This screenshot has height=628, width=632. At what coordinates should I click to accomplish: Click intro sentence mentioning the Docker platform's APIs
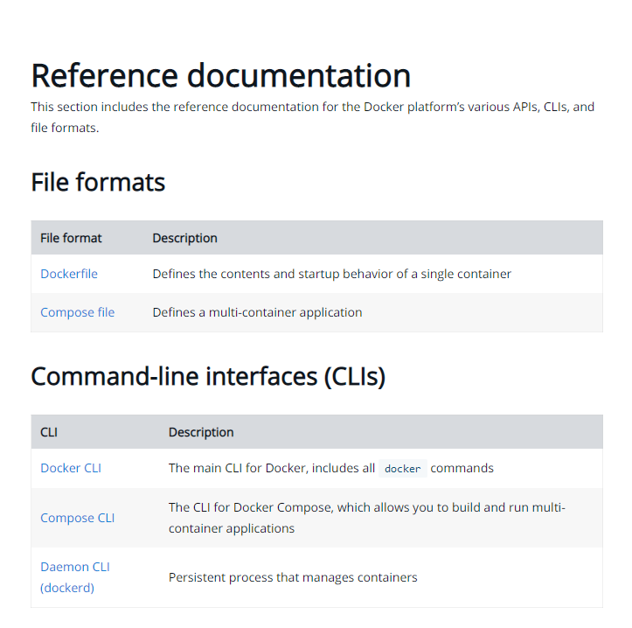point(312,108)
